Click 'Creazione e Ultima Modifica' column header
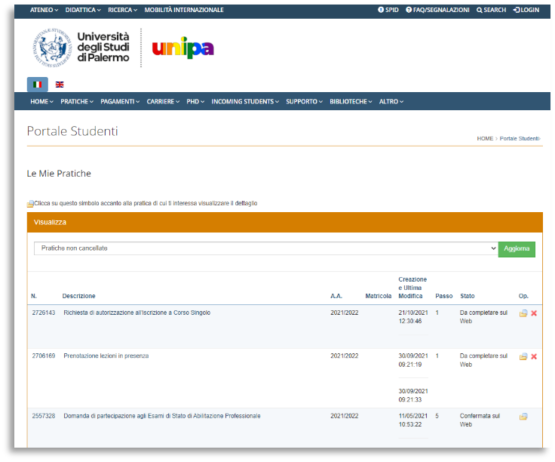Viewport: 555px width, 462px height. tap(412, 288)
